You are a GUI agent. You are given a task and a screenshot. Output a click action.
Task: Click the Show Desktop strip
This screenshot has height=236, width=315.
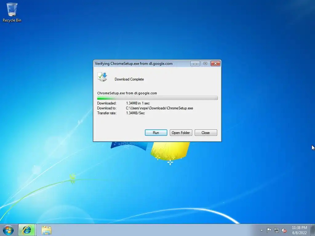click(x=313, y=230)
